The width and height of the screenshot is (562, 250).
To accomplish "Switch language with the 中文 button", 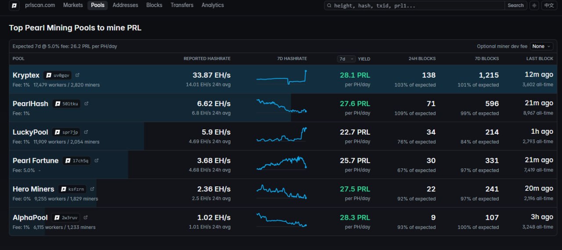I will pyautogui.click(x=549, y=5).
